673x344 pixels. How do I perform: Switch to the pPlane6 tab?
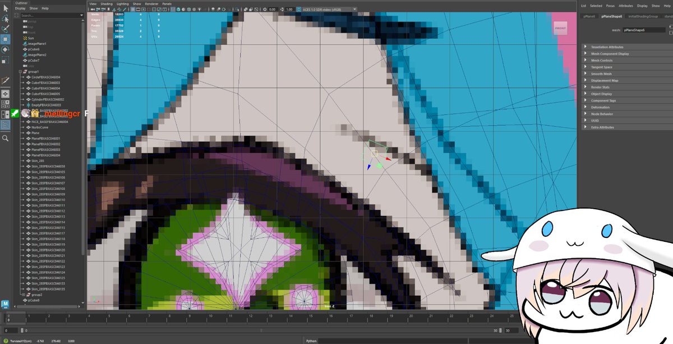tap(589, 17)
